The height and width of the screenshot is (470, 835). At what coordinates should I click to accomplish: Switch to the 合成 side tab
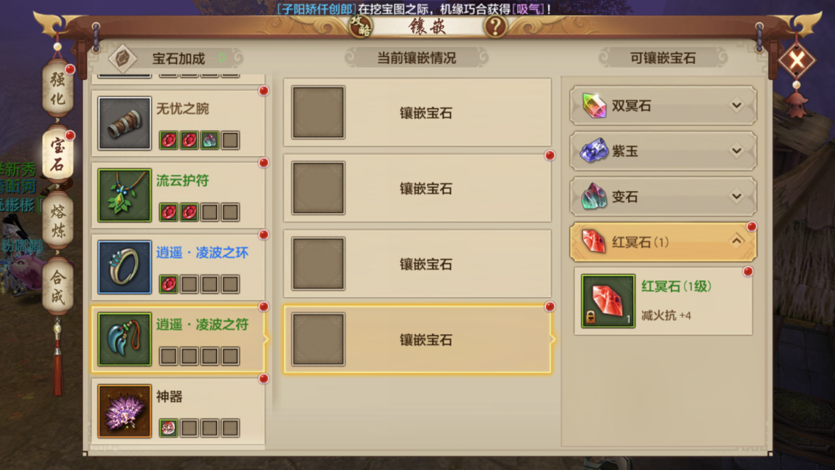[57, 285]
